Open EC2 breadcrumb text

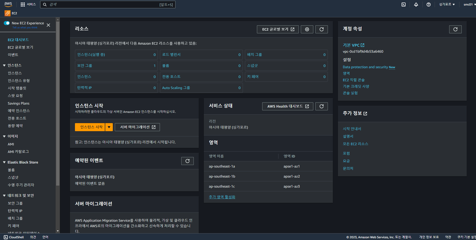pos(15,13)
